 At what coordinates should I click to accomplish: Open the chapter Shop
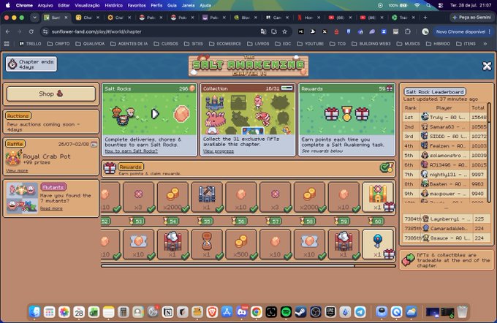point(51,94)
